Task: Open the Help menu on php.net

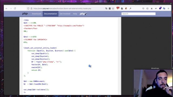Action: tap(75, 14)
